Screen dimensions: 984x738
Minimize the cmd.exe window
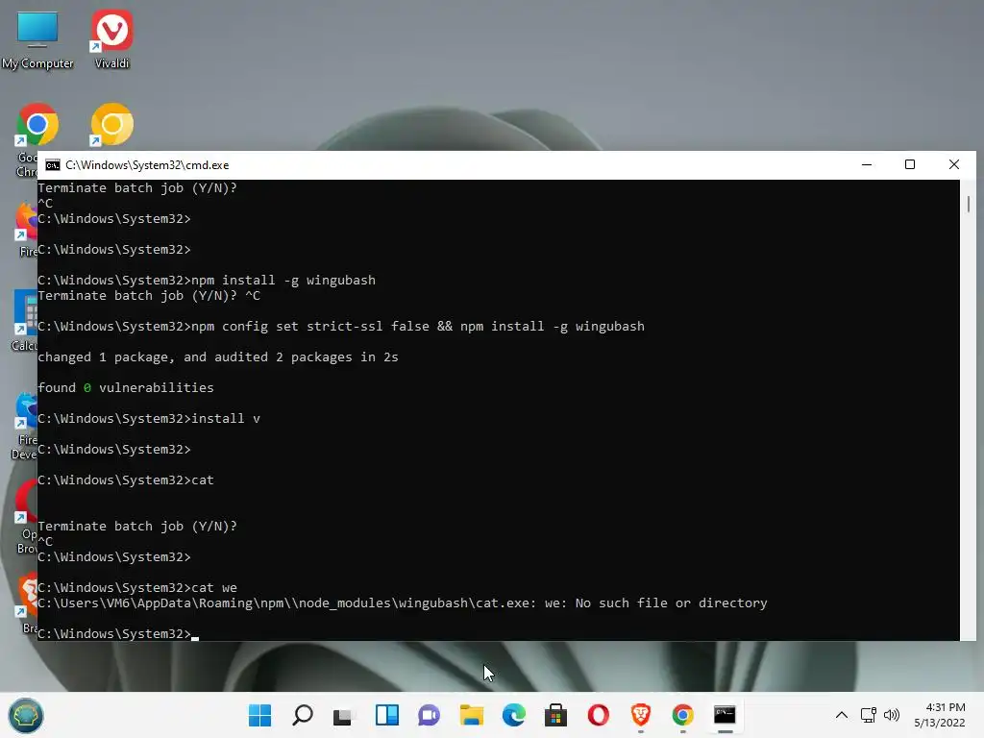coord(867,164)
